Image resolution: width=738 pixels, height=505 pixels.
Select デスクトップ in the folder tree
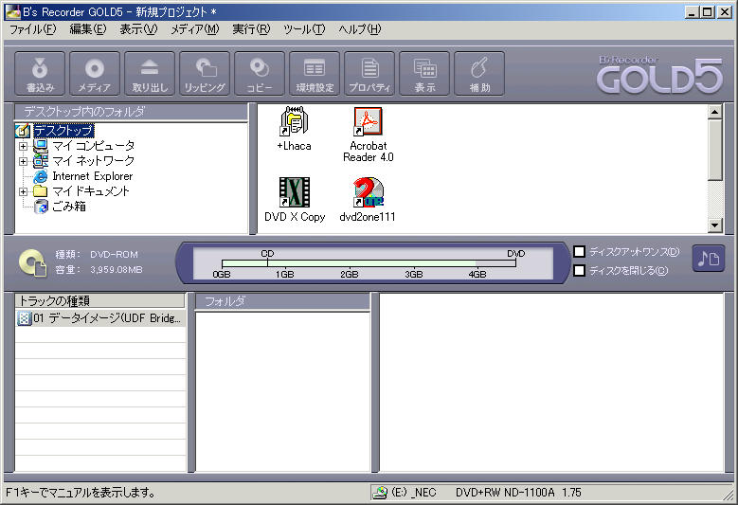[63, 131]
